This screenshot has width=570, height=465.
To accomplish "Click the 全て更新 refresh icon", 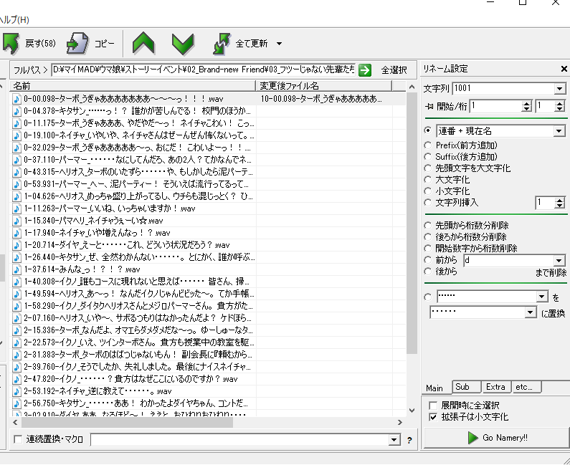I will 222,44.
